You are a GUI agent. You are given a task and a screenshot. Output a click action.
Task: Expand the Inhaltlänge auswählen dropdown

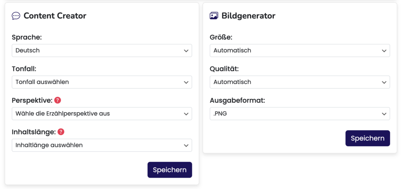102,145
